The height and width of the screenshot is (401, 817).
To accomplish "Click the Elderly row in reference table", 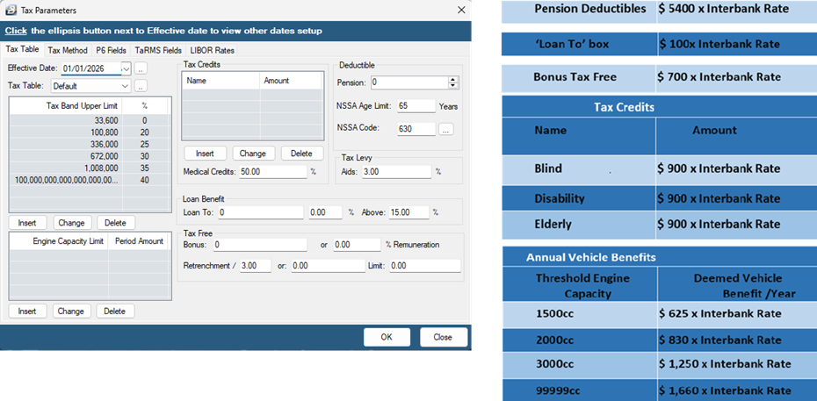I will (x=659, y=225).
